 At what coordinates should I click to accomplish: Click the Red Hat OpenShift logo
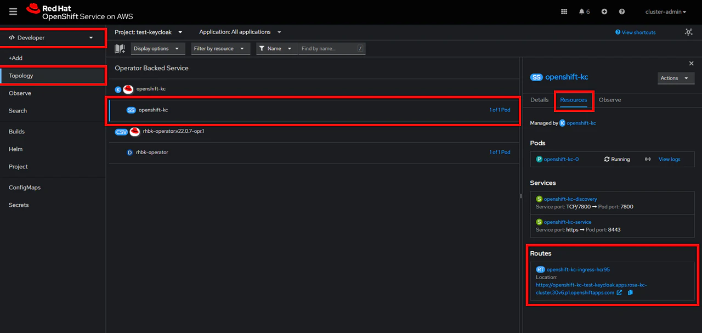[x=80, y=12]
